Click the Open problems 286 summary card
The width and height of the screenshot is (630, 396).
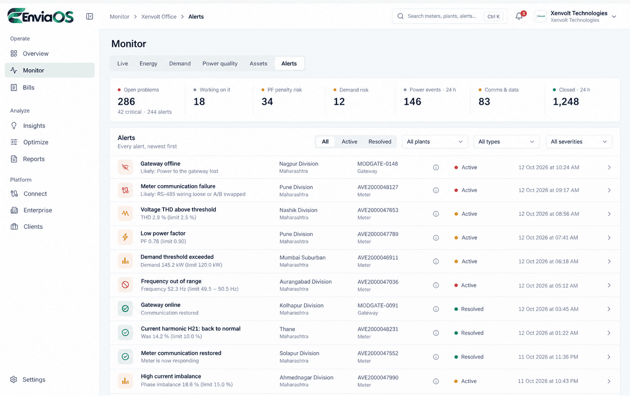147,100
